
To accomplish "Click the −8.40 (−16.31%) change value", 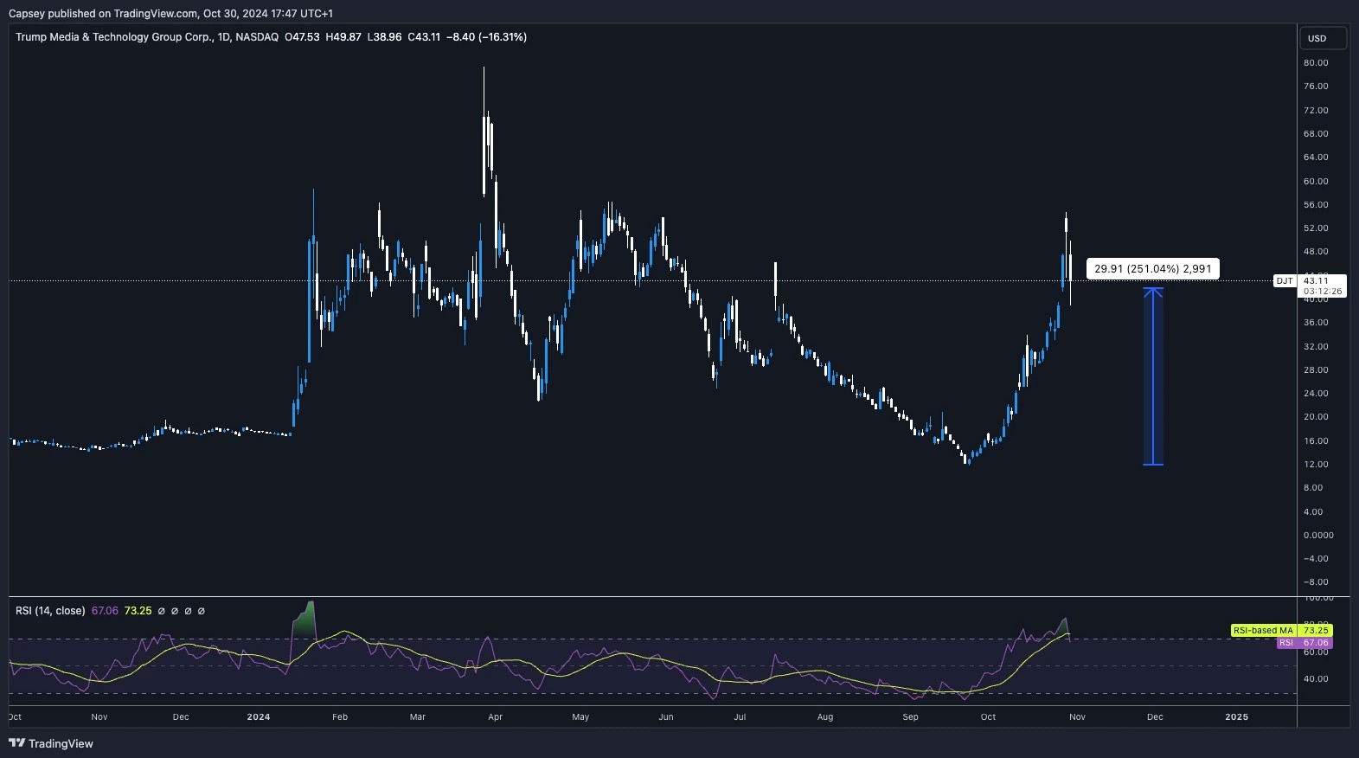I will (x=487, y=37).
